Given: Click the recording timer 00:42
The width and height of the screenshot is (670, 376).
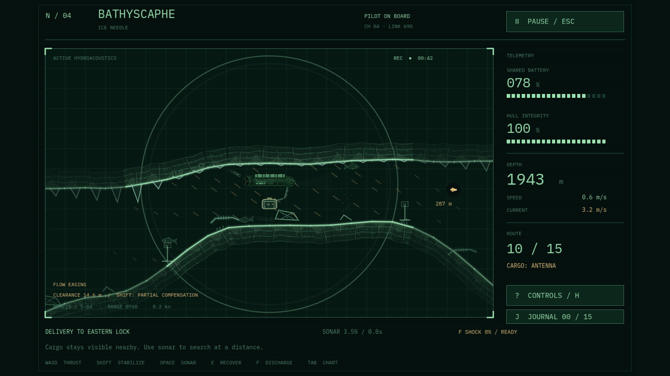Looking at the screenshot, I should tap(425, 58).
